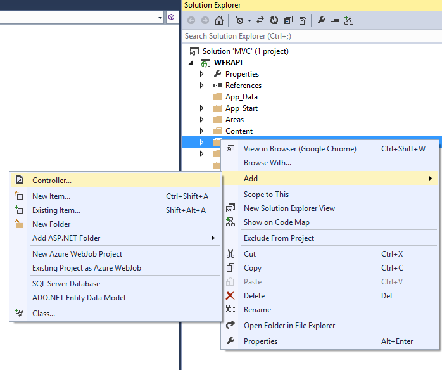Click the Cut scissors icon
Image resolution: width=442 pixels, height=370 pixels.
tap(230, 254)
